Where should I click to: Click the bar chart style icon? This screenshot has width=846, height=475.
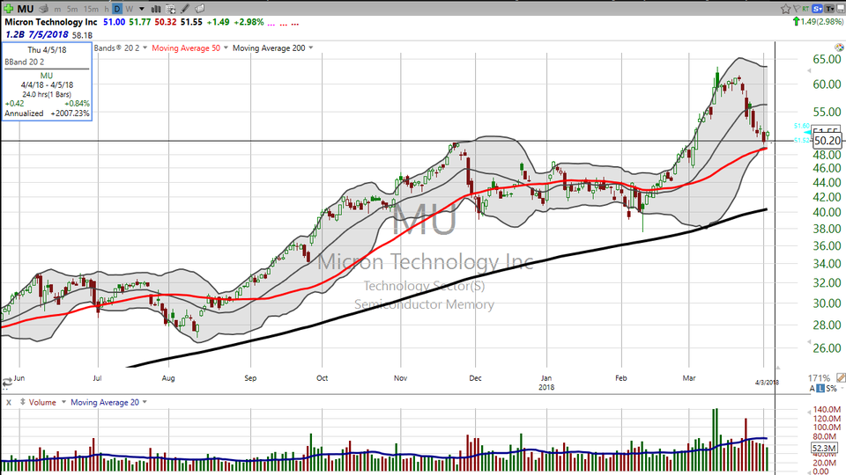(156, 9)
